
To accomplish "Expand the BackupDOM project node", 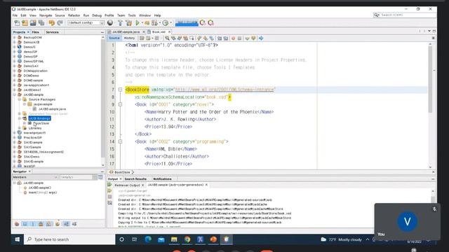I will click(x=15, y=37).
